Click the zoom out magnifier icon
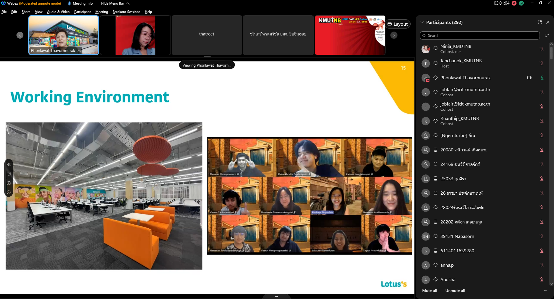The image size is (554, 299). [x=9, y=193]
